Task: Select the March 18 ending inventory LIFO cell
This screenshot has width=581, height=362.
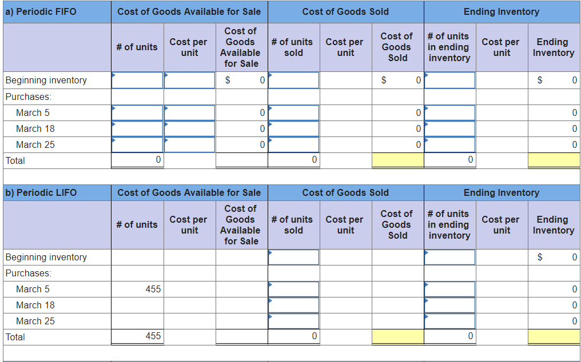Action: (449, 305)
